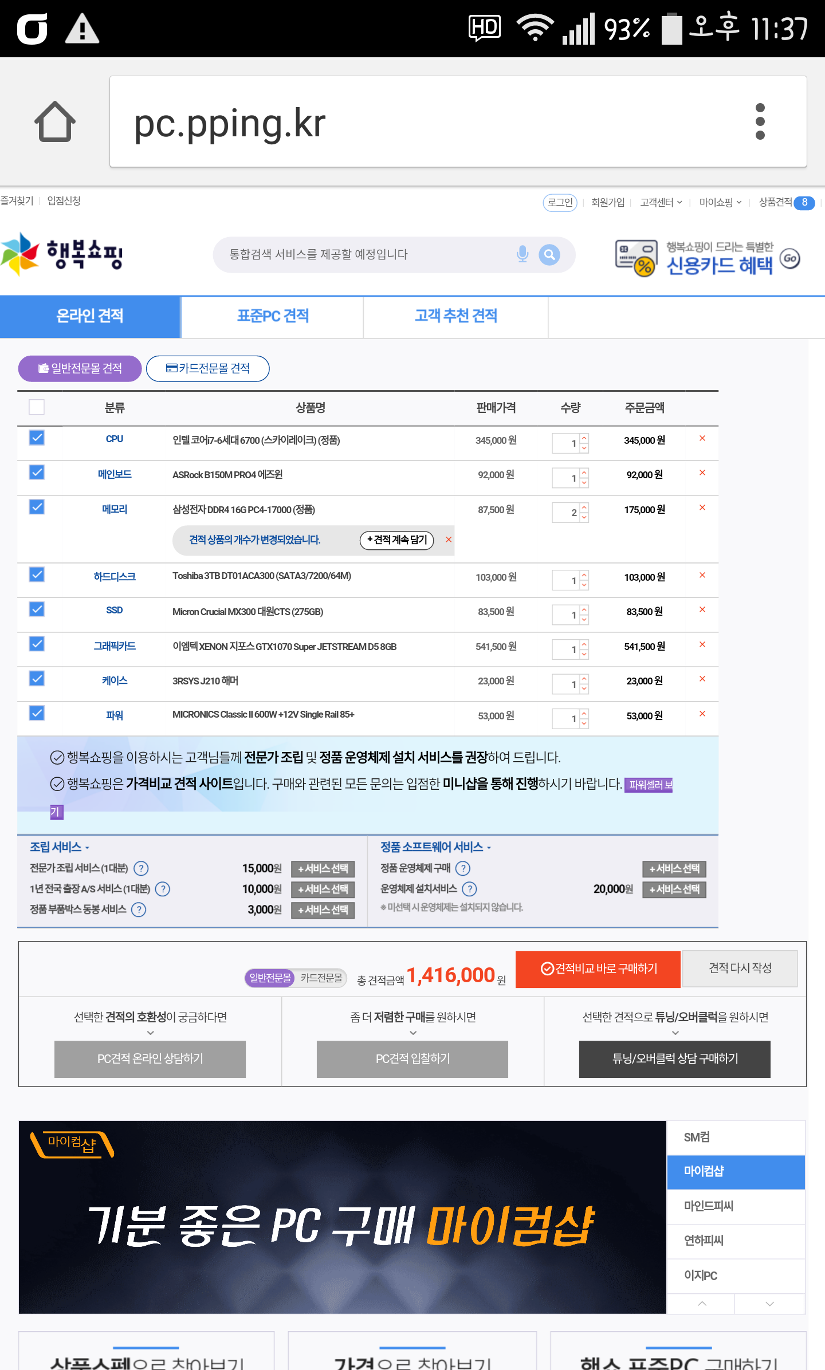The height and width of the screenshot is (1370, 825).
Task: Open the 고객 추천 견적 tab
Action: pos(455,316)
